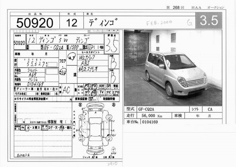Select the AW equipment box

(x=101, y=86)
